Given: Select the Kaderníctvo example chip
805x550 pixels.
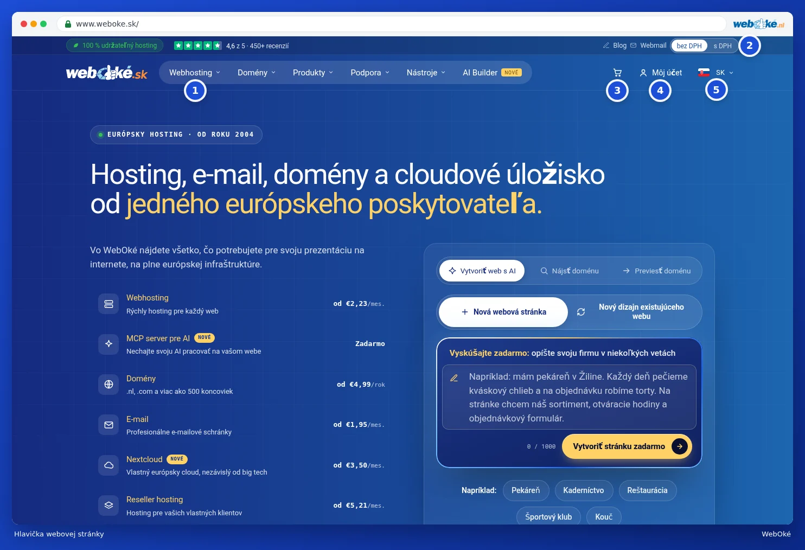Looking at the screenshot, I should 584,490.
